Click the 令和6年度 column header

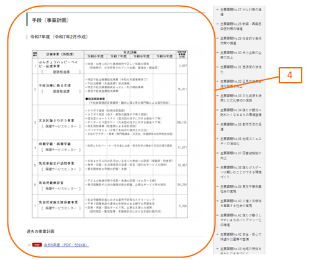96,56
